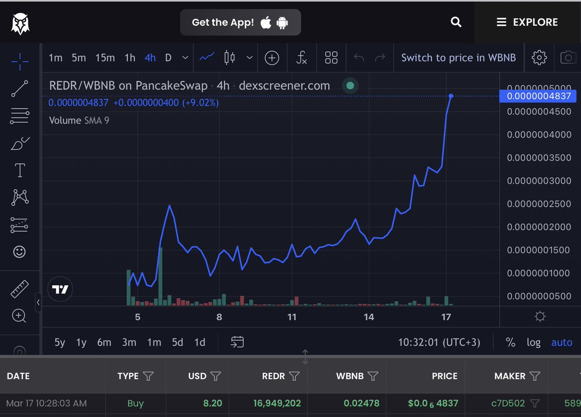Click the 10:32:01 (UTC+3) timezone clock
The image size is (581, 417).
(x=439, y=342)
